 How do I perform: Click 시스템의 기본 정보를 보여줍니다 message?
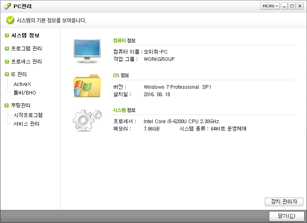[52, 20]
